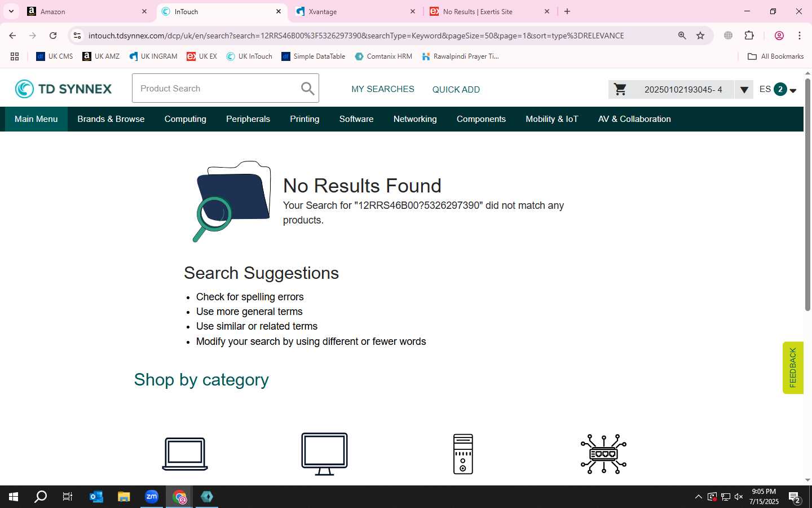
Task: Open AV & Collaboration menu
Action: point(634,119)
